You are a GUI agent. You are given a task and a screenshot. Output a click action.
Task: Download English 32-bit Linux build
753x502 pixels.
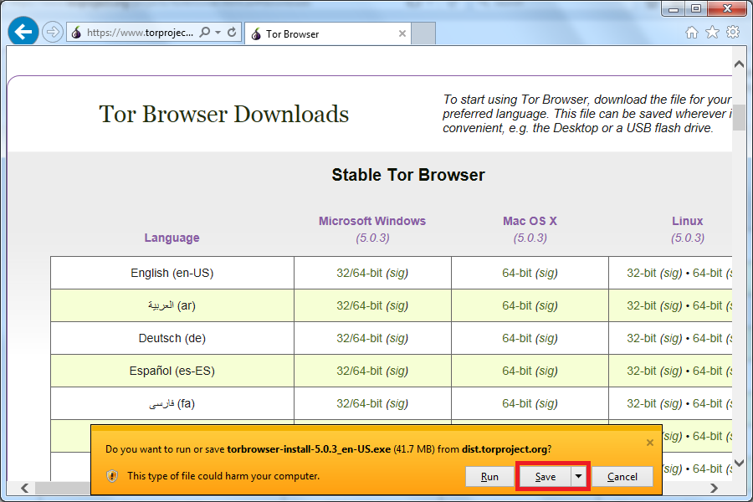[641, 273]
